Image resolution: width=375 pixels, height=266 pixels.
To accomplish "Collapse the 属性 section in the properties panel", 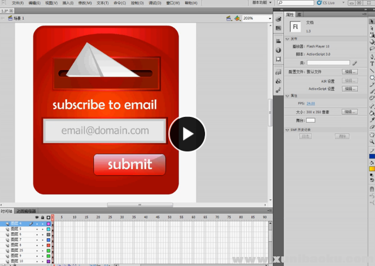I will click(x=287, y=96).
